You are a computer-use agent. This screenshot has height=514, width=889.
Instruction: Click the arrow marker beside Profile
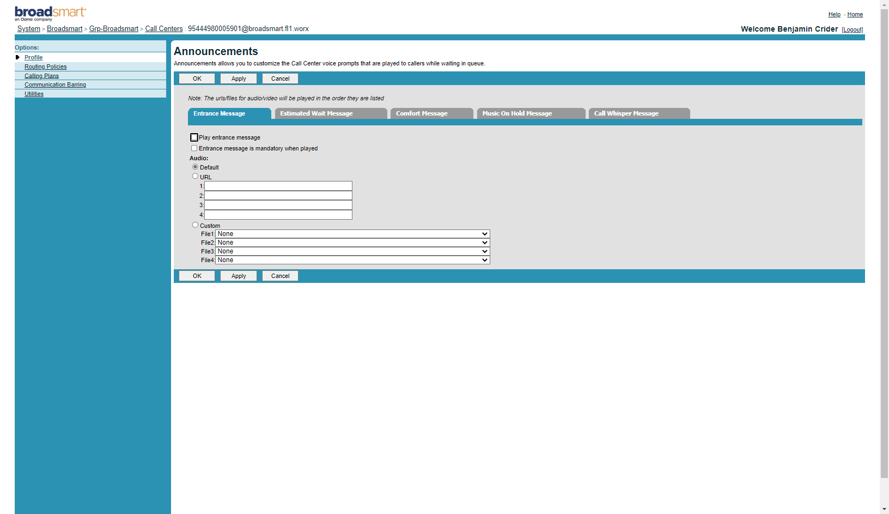tap(17, 57)
